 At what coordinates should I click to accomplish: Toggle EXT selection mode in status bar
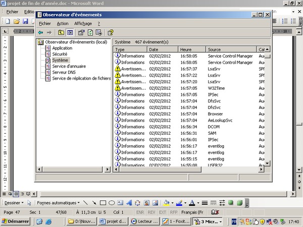(163, 212)
